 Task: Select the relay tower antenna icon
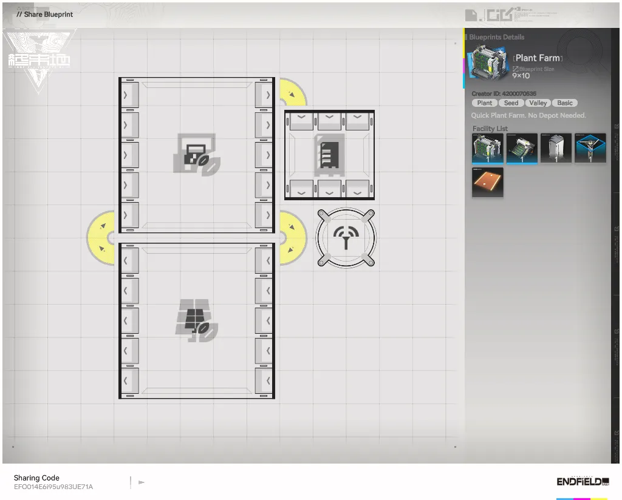(x=346, y=238)
